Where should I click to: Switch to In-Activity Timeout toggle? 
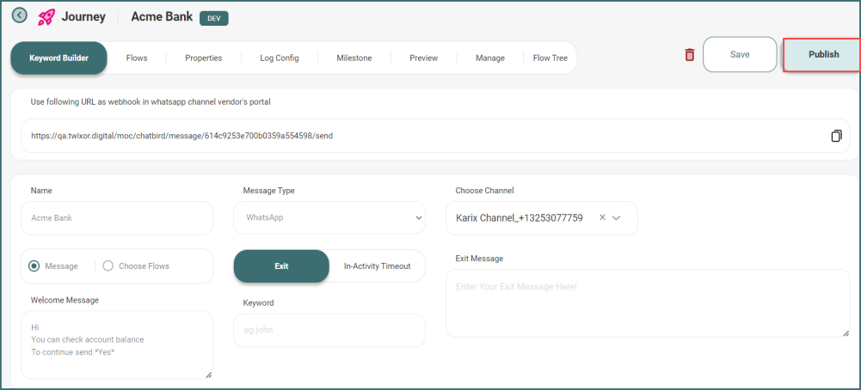click(x=377, y=266)
